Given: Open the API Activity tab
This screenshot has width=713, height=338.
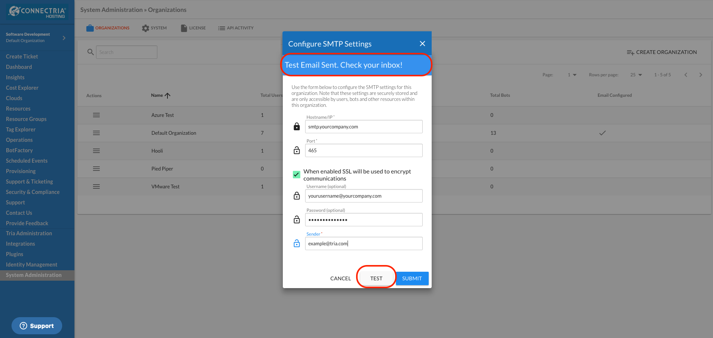Looking at the screenshot, I should (x=236, y=28).
